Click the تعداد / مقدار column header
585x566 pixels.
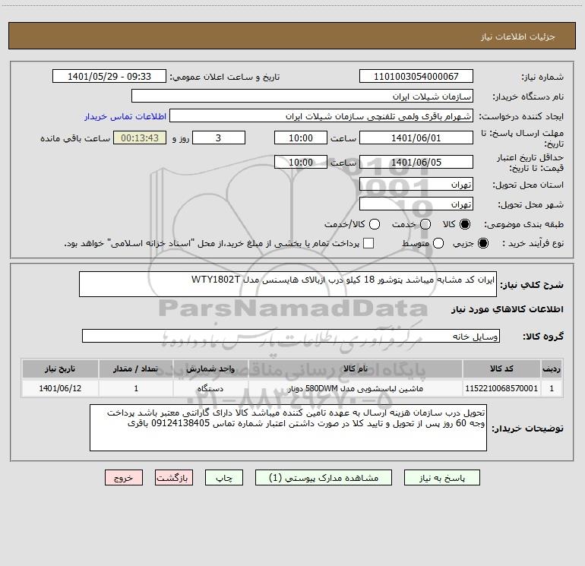(136, 368)
